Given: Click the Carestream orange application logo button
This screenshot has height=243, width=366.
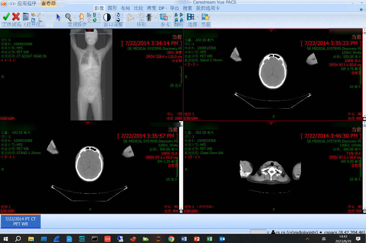Looking at the screenshot, I should [x=3, y=3].
